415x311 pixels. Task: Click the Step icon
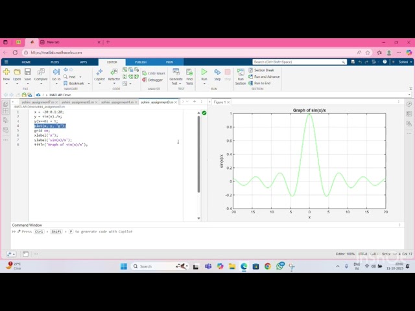(x=217, y=72)
